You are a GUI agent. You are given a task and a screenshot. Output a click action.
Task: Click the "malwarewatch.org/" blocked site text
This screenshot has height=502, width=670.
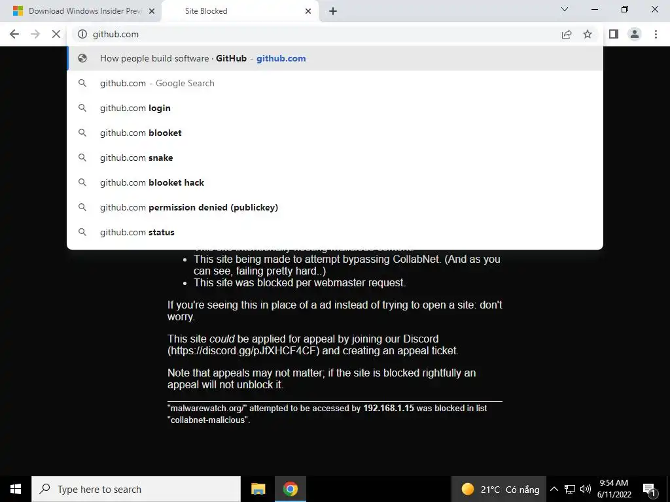207,408
